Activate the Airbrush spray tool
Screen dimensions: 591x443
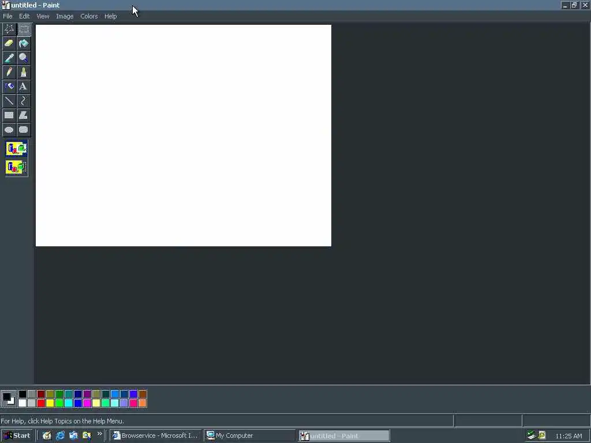click(9, 87)
